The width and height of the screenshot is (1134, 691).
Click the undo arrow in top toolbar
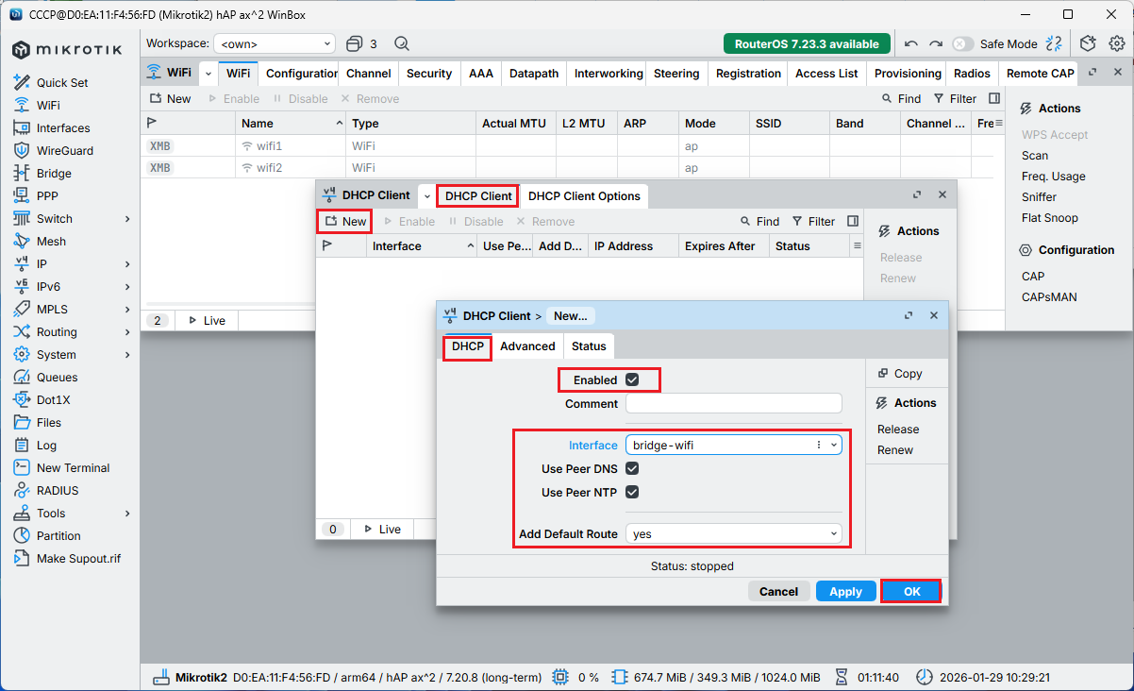click(910, 43)
